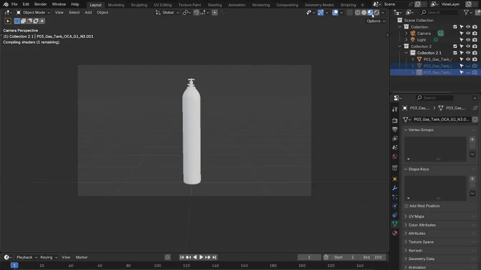Viewport: 481px width, 270px height.
Task: Open the Object Mode dropdown
Action: [x=33, y=13]
